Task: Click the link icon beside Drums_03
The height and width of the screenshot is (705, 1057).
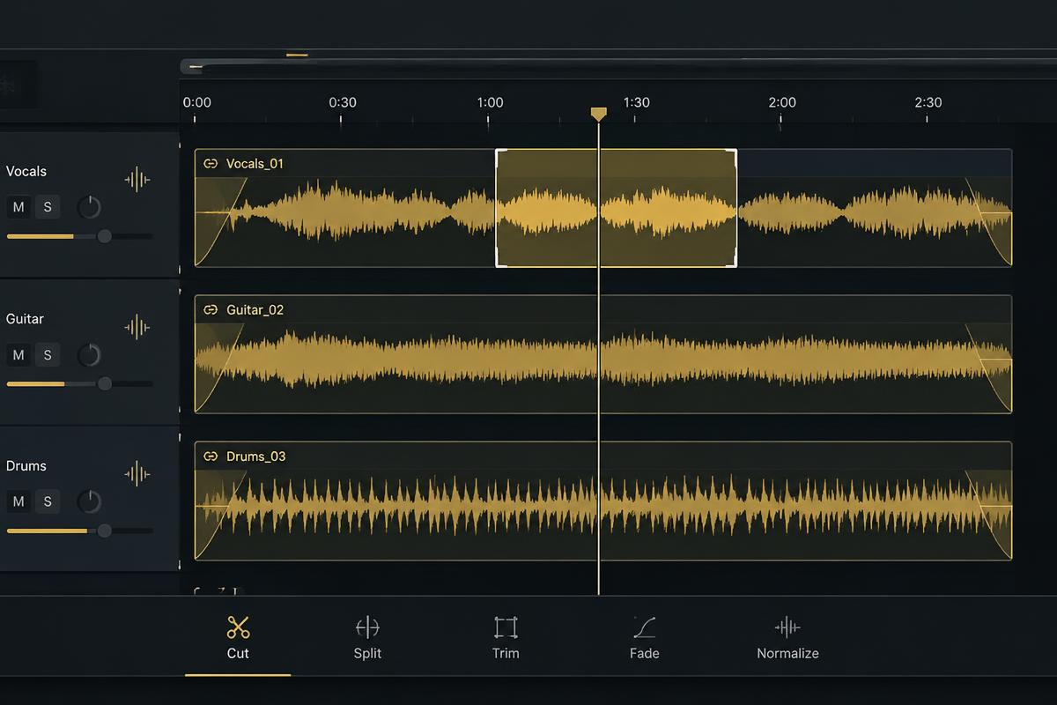Action: coord(211,456)
